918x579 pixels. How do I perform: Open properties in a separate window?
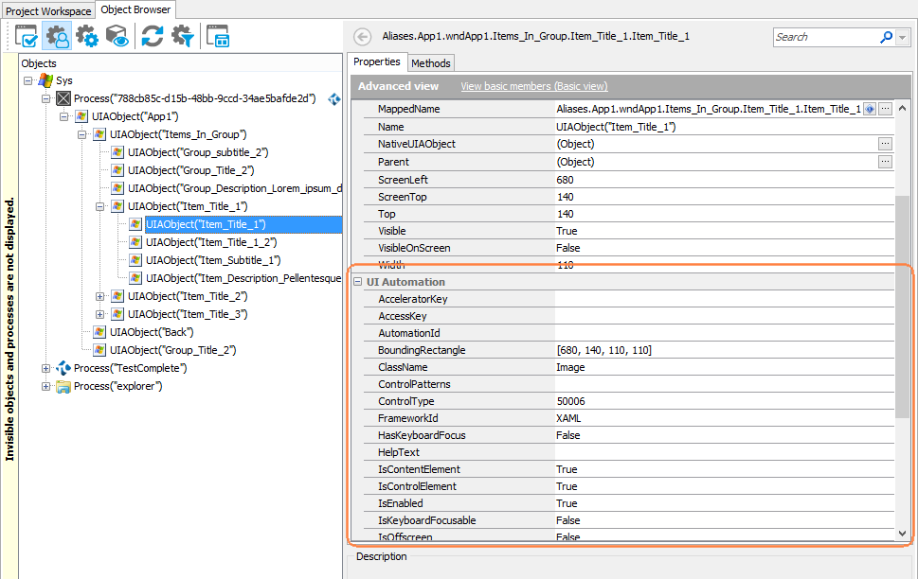220,36
